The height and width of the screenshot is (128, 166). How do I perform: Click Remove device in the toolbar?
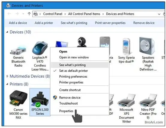pyautogui.click(x=144, y=23)
